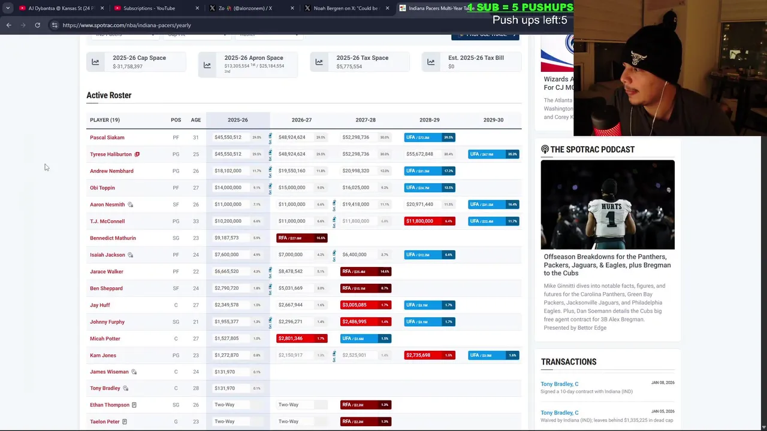
Task: Click the tag icon beside Aaron Nesmith
Action: (130, 205)
